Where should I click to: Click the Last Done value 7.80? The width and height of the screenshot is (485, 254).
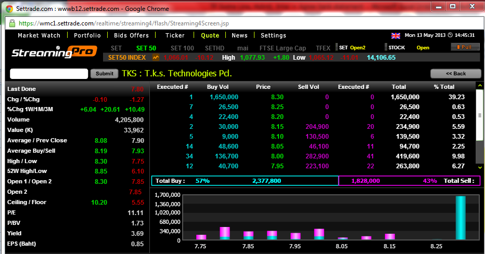(137, 89)
